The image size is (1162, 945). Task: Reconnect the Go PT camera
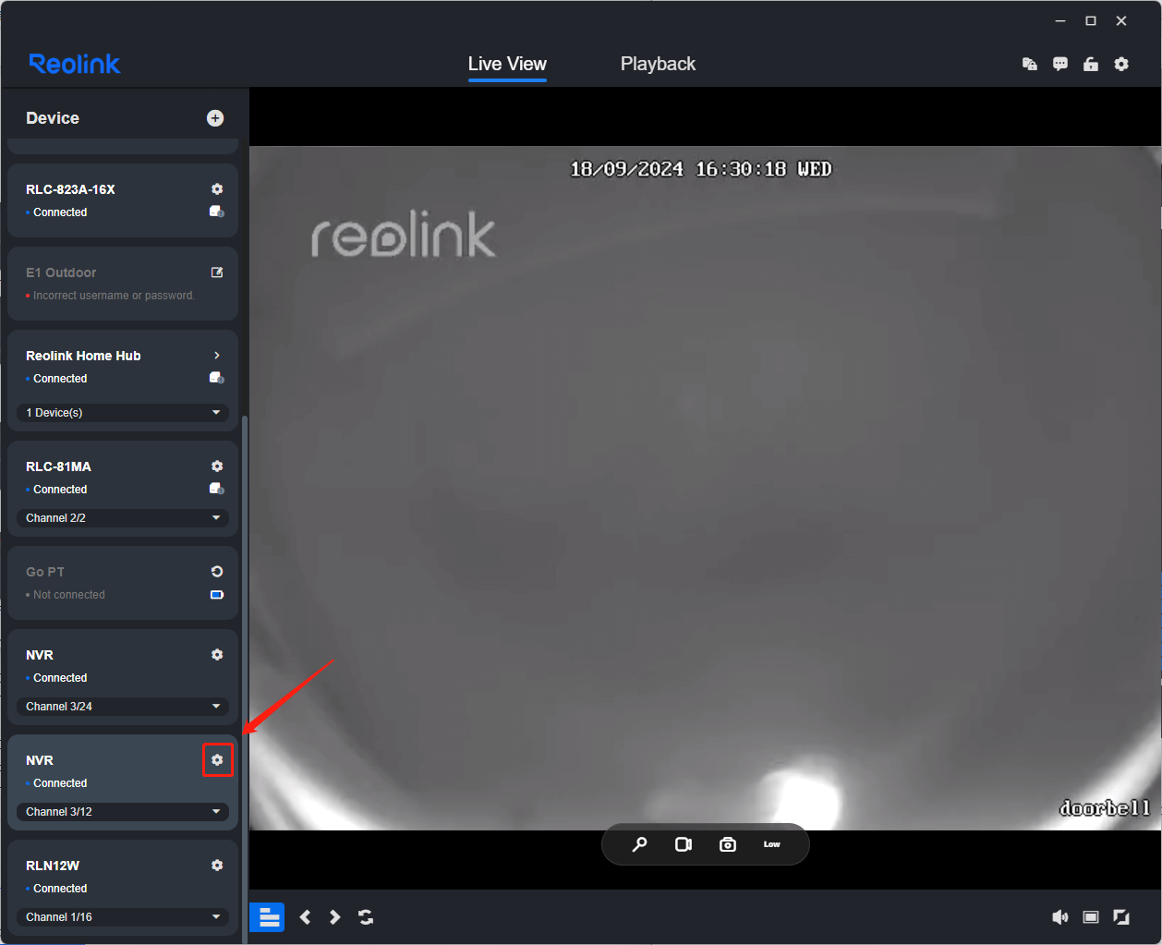(x=217, y=572)
